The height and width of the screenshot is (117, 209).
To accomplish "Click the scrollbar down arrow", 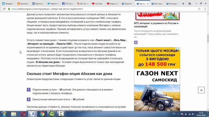I will click(208, 110).
